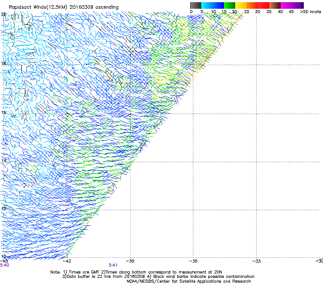323x284 pixels.
Task: Click the latitude label 20 at top left
Action: point(3,14)
